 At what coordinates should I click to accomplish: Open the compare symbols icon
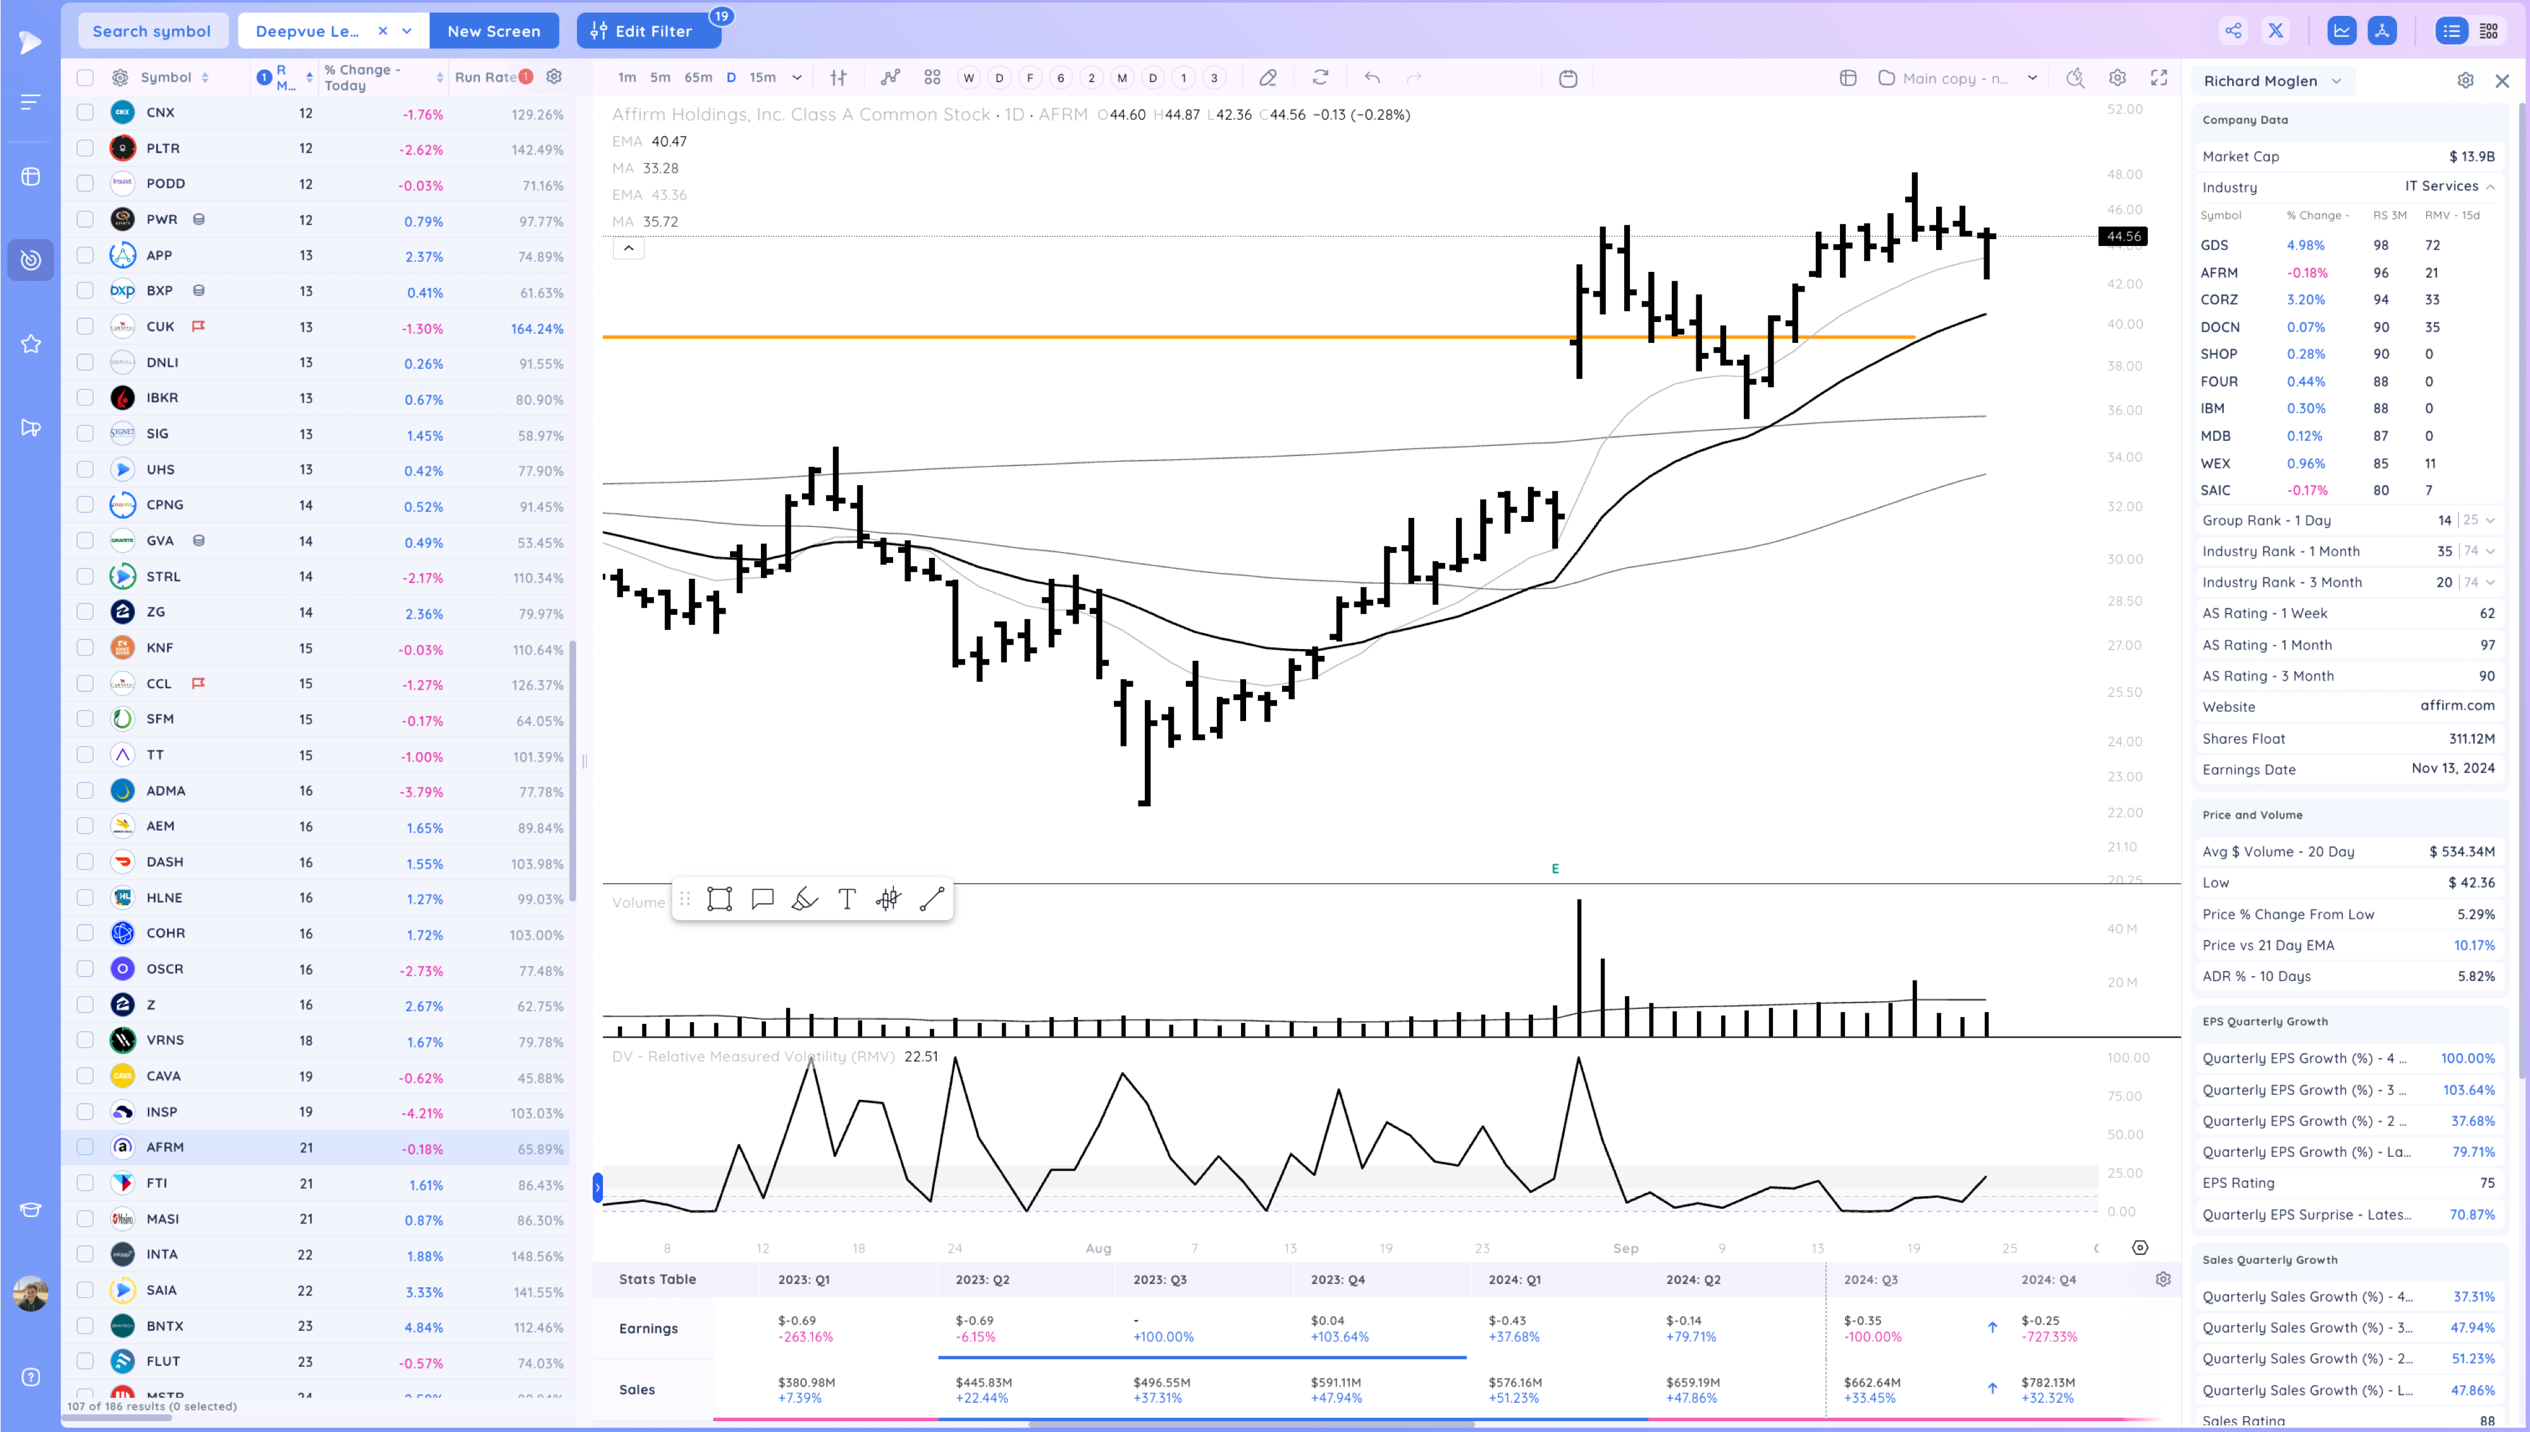click(x=891, y=78)
